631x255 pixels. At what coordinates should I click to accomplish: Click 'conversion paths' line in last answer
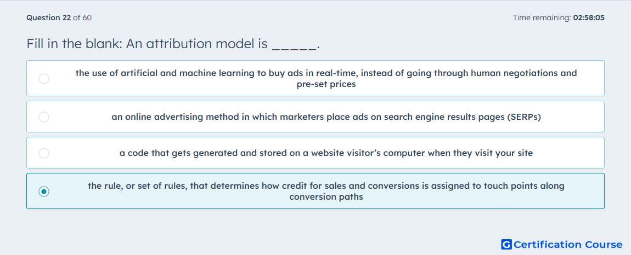point(326,197)
